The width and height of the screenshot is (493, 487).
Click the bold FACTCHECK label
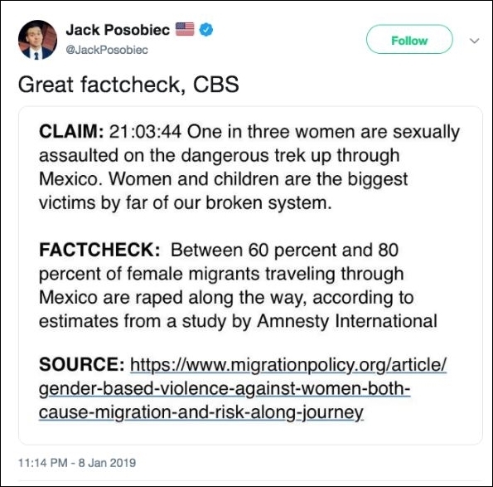(x=99, y=250)
